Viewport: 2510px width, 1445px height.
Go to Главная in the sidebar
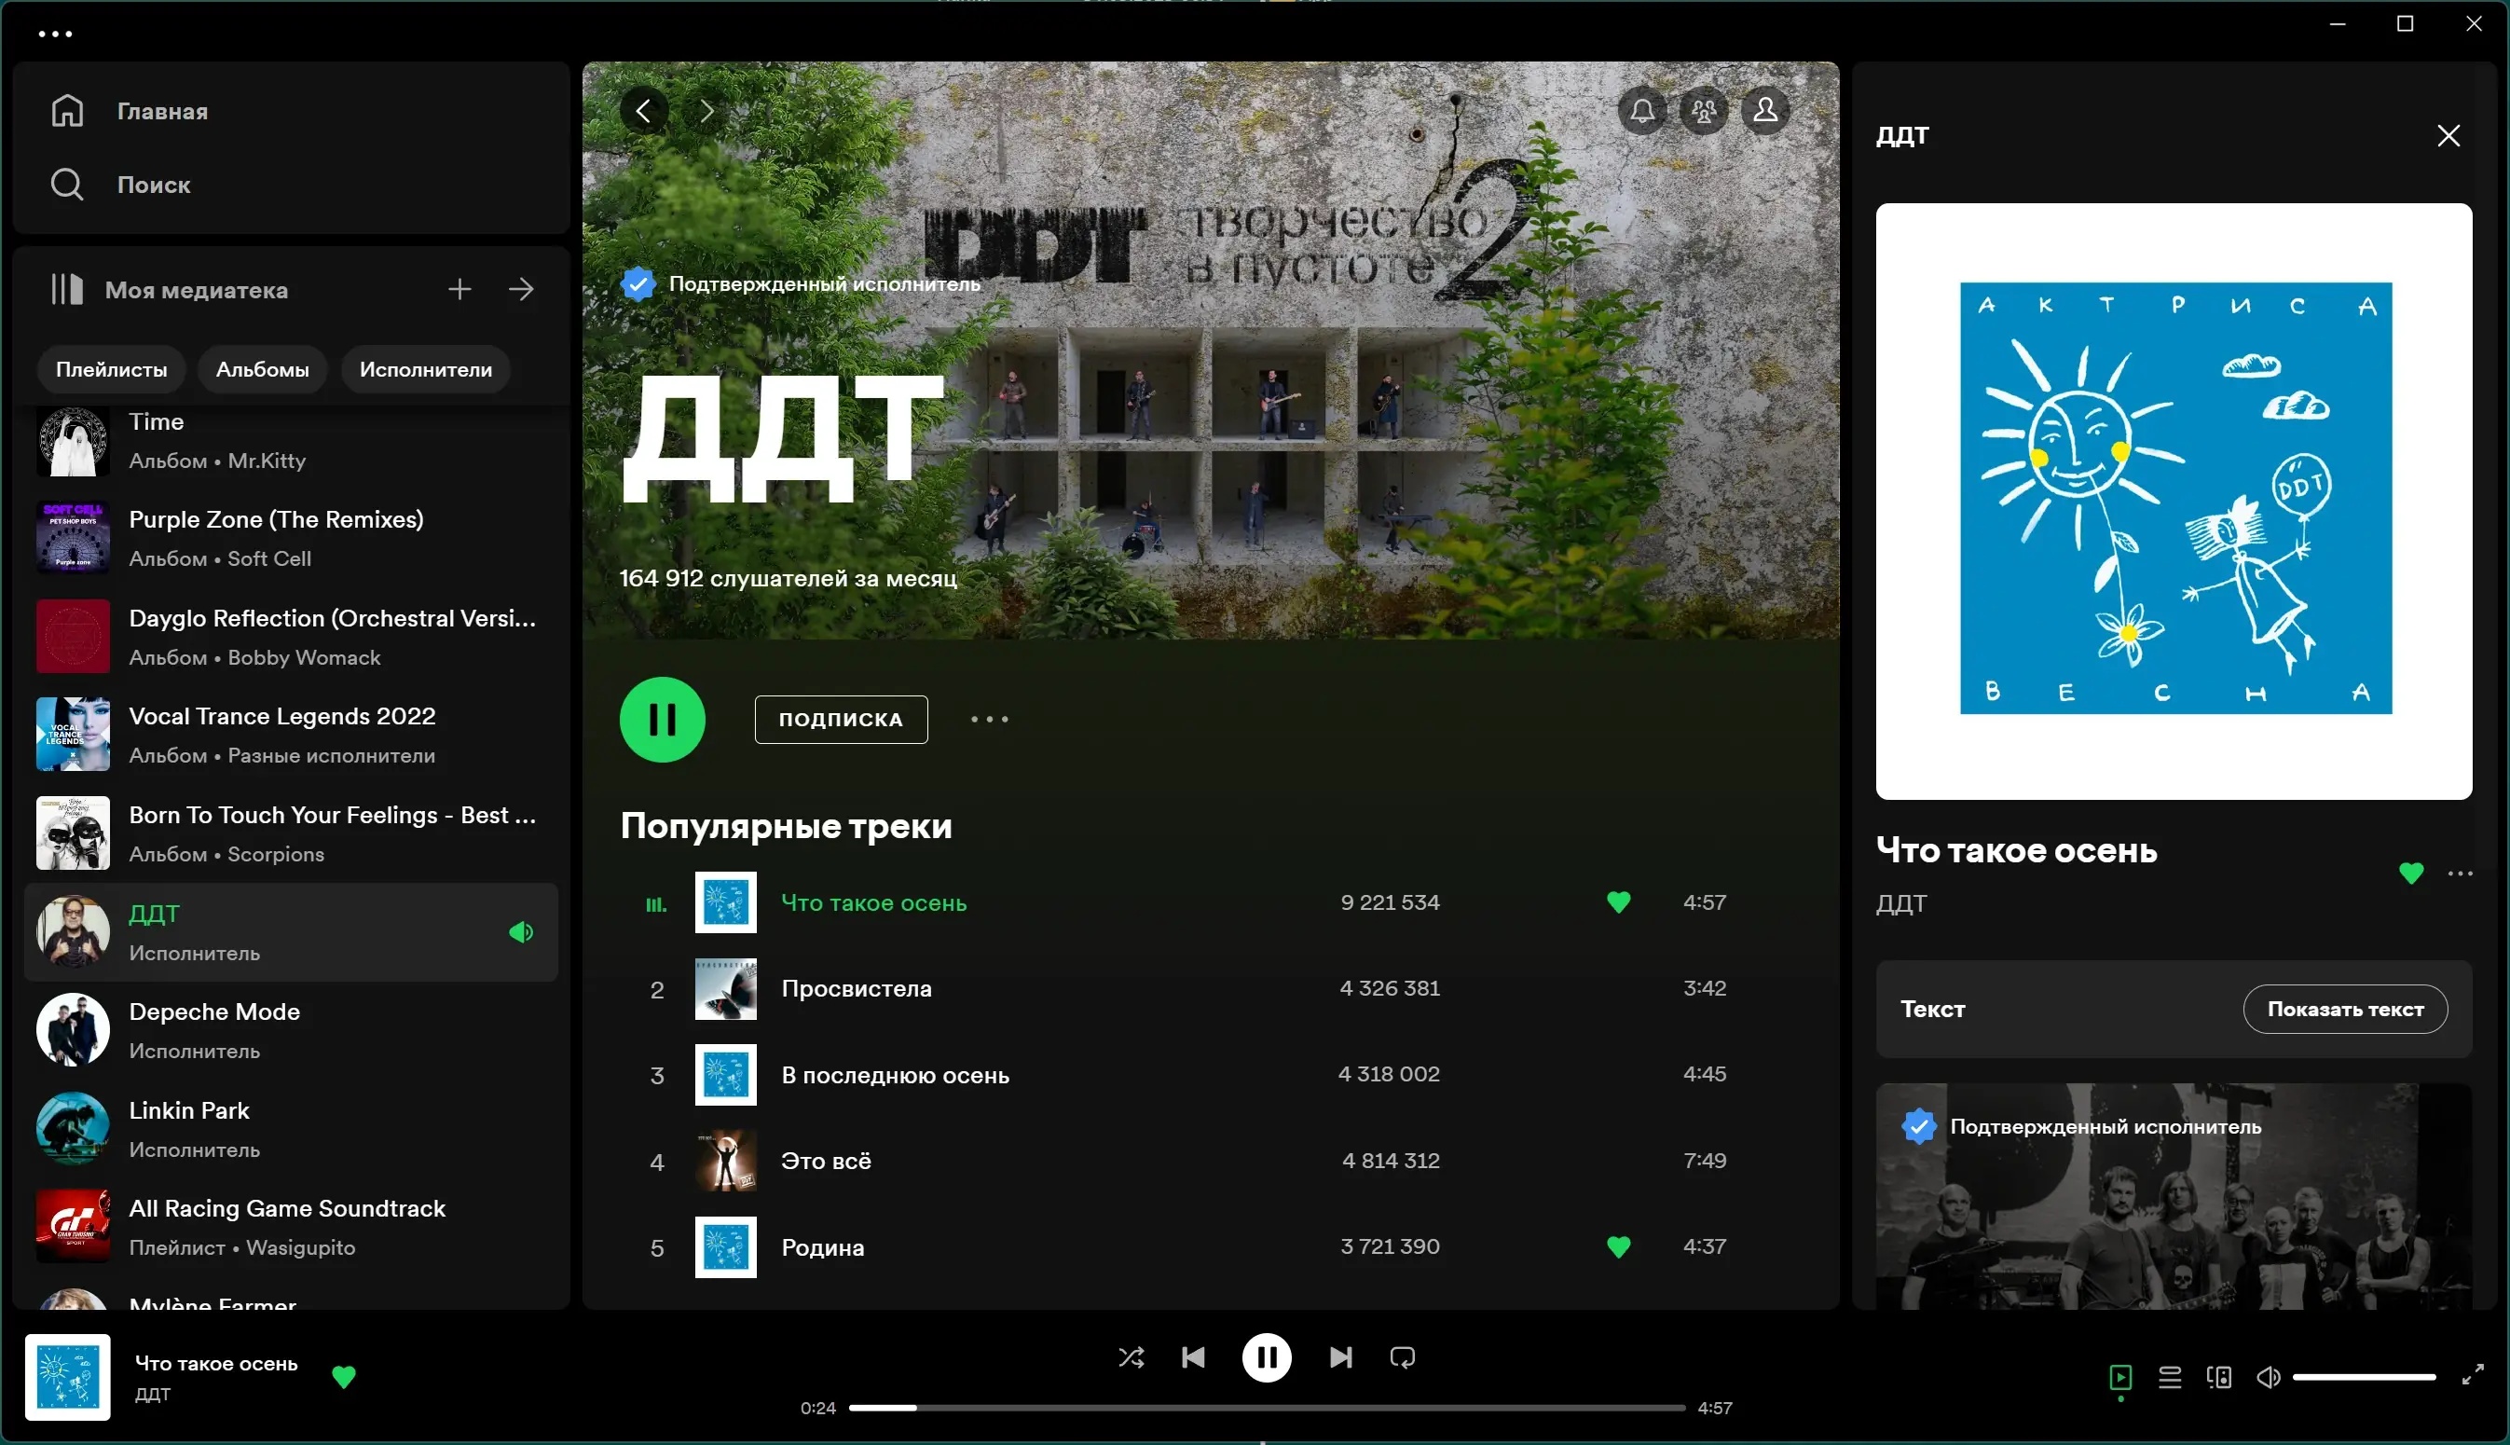pos(162,111)
